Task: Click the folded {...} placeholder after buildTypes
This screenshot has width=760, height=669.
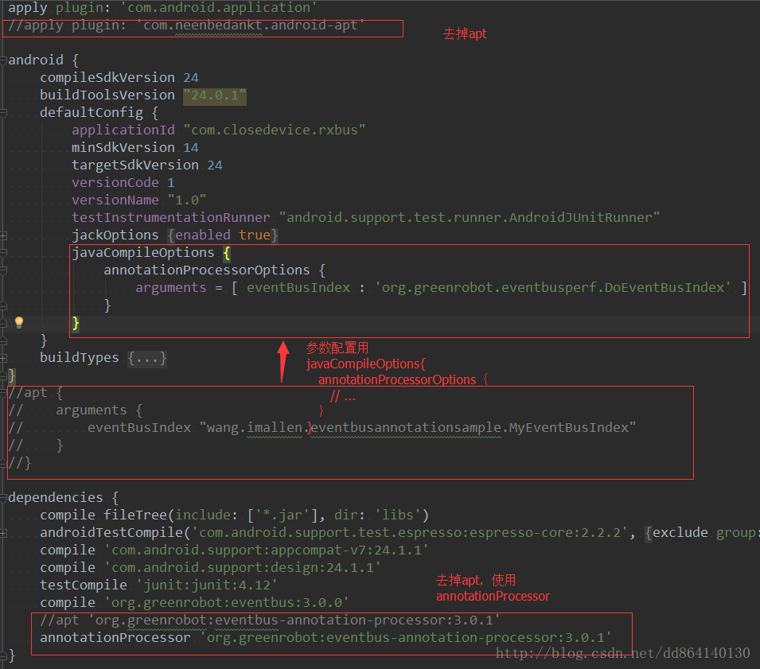Action: tap(147, 358)
